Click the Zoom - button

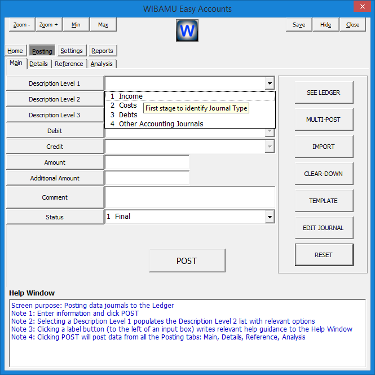click(x=22, y=25)
